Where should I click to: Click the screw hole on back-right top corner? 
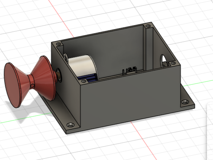click(148, 26)
